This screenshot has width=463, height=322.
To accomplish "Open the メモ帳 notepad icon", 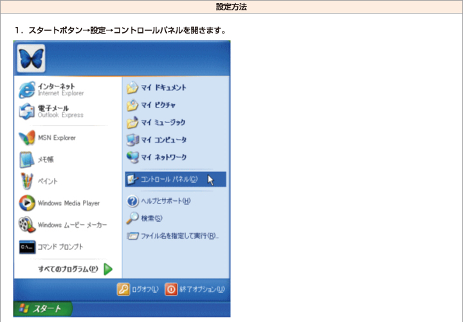I will coord(27,160).
